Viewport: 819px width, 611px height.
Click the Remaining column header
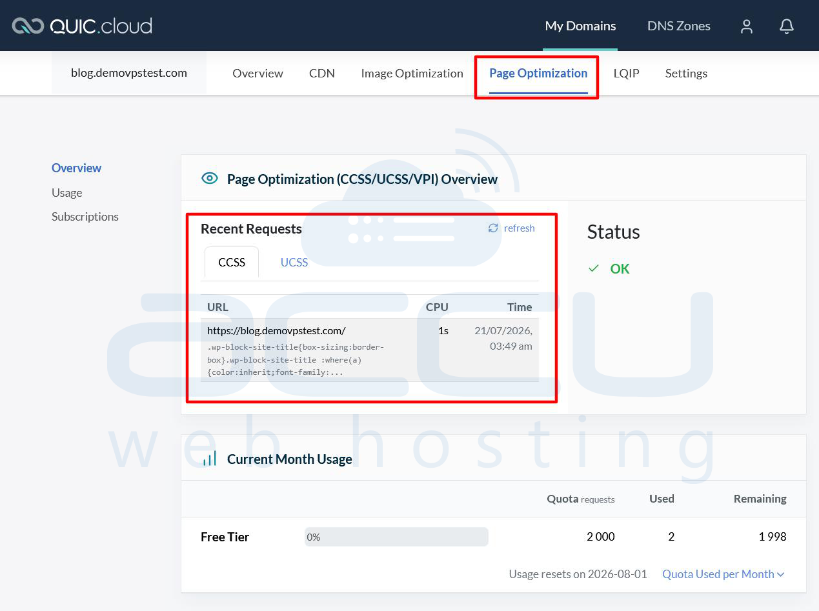[x=760, y=499]
